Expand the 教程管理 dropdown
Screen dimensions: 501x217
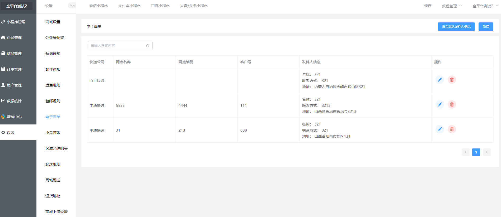tap(452, 6)
